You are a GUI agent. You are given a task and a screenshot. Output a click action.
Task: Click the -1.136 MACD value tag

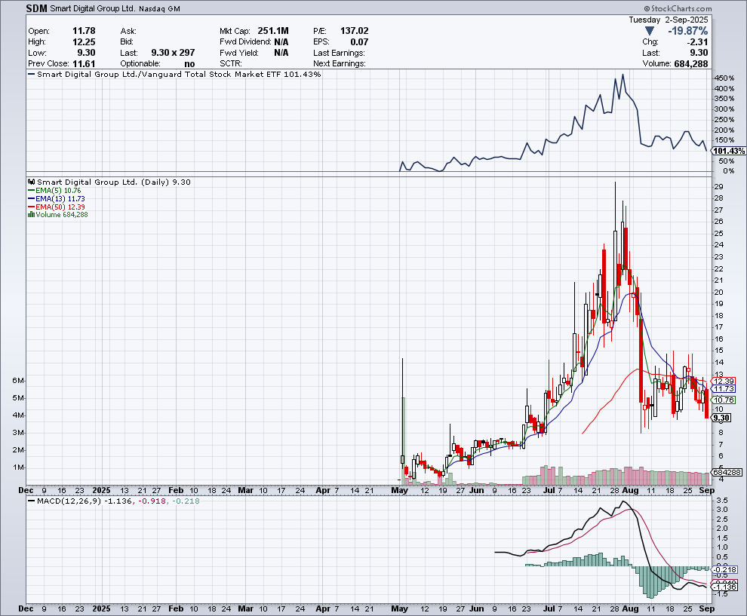[x=725, y=587]
